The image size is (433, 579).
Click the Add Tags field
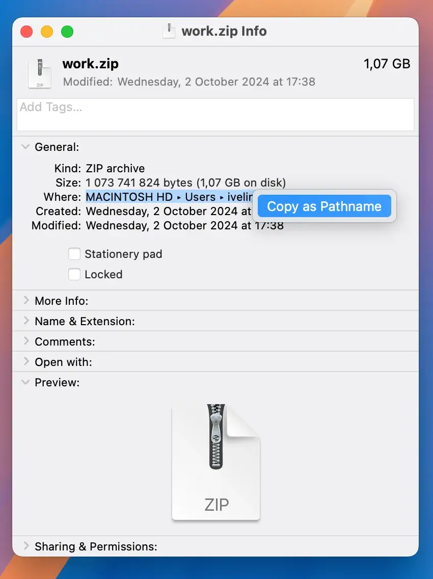215,115
